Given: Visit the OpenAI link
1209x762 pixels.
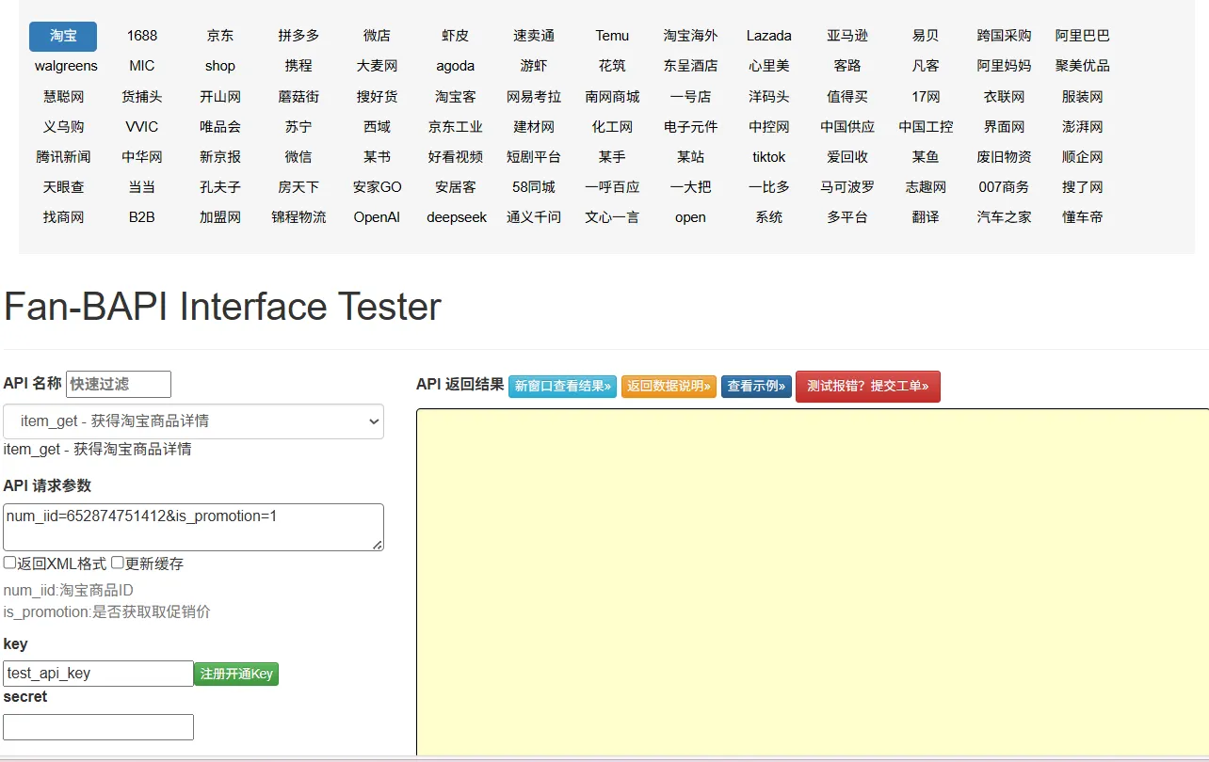Looking at the screenshot, I should [x=377, y=217].
